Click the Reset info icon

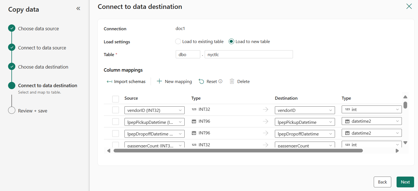pyautogui.click(x=220, y=81)
